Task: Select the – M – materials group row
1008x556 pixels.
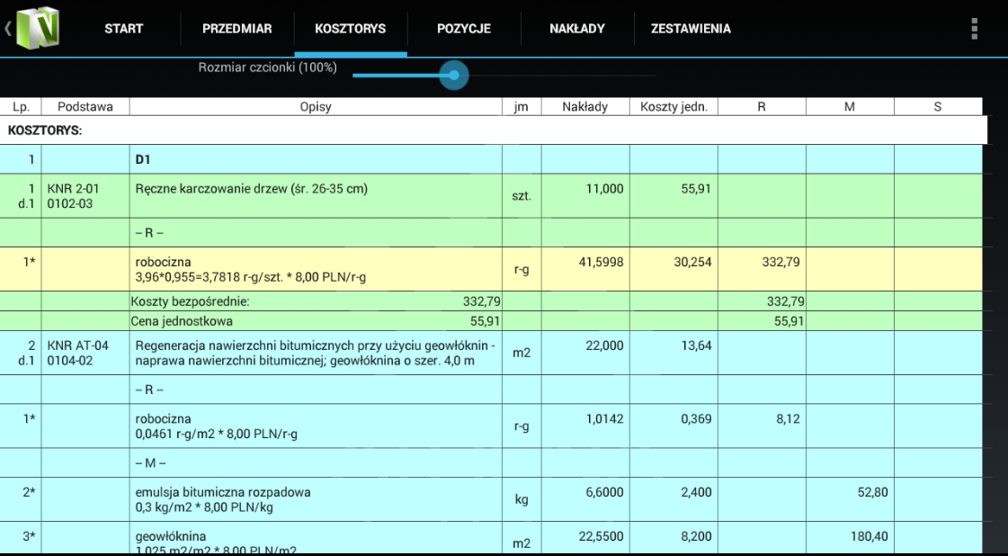Action: tap(491, 462)
